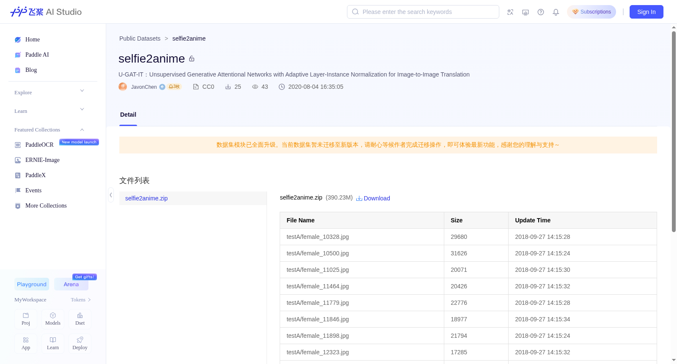Go to Home in the sidebar

33,40
